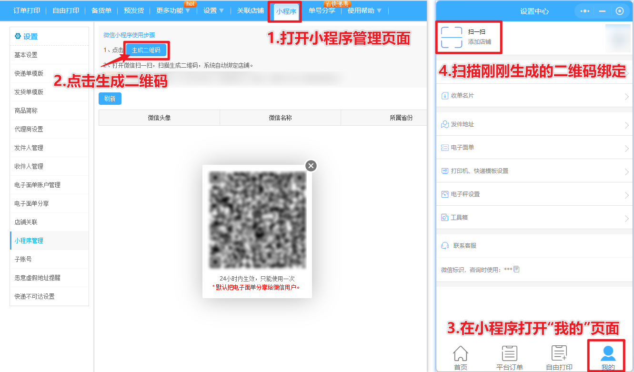Image resolution: width=634 pixels, height=372 pixels.
Task: Expand the 使用帮助 dropdown
Action: 365,10
